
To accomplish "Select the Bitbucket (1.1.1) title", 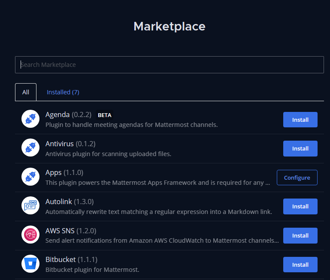I will (72, 259).
